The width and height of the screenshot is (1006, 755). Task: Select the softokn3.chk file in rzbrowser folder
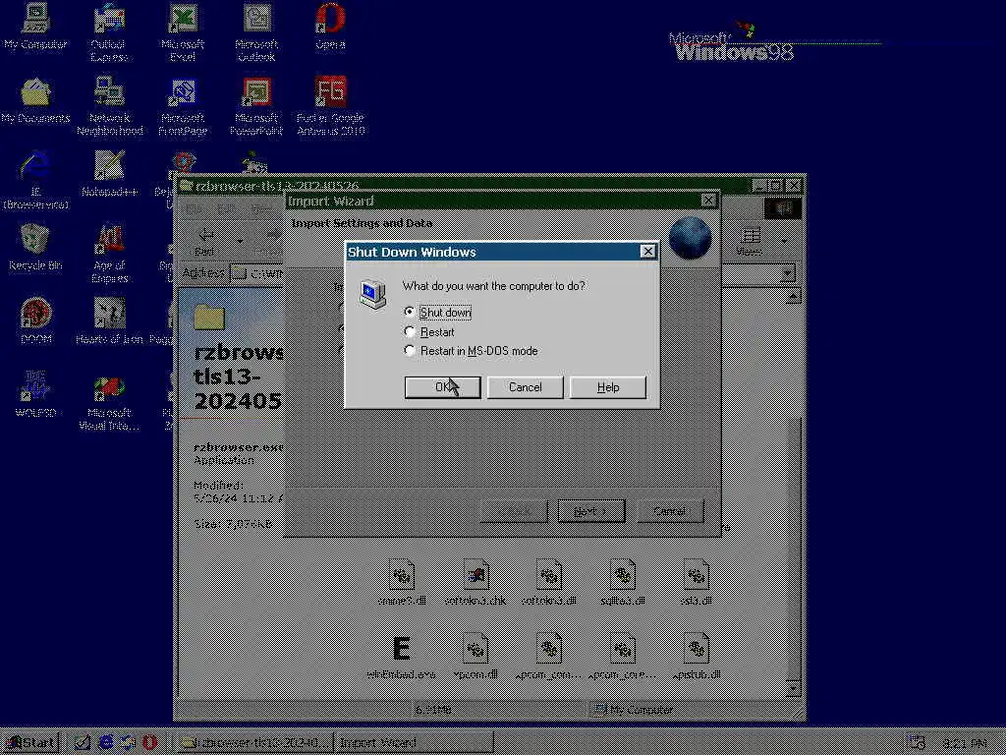tap(475, 583)
